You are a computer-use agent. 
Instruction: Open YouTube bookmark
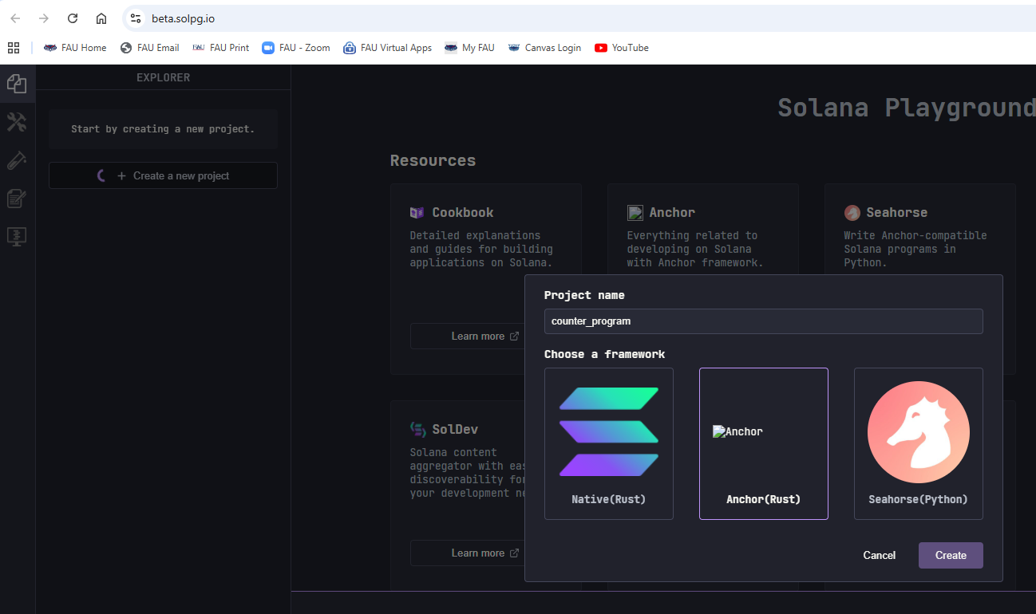tap(622, 48)
